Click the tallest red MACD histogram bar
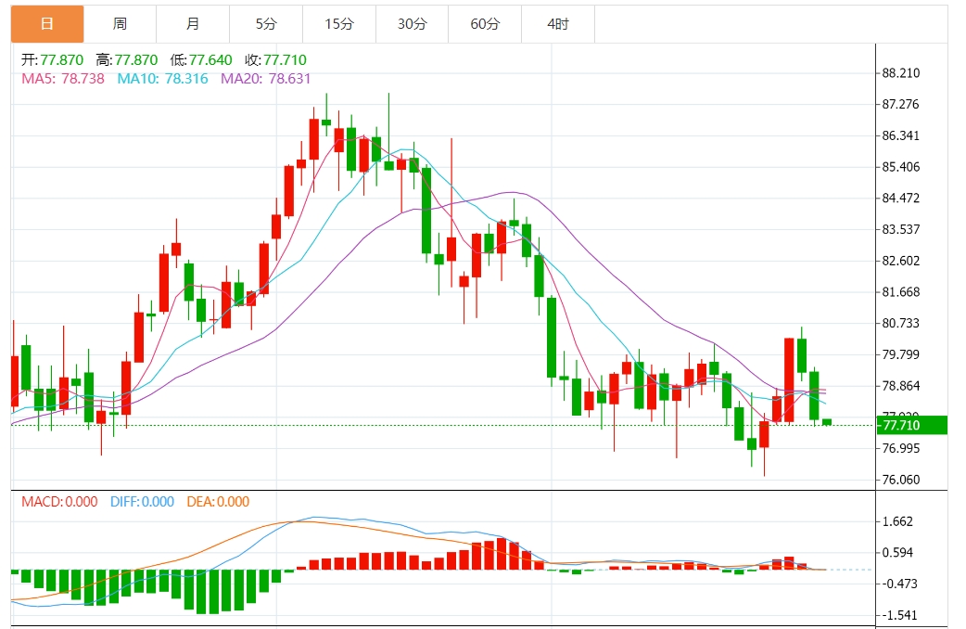The image size is (966, 629). (502, 554)
